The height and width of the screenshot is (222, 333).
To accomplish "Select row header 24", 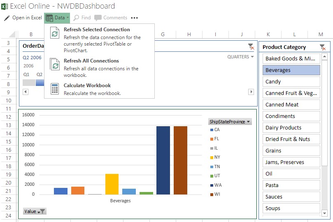I will 8,216.
